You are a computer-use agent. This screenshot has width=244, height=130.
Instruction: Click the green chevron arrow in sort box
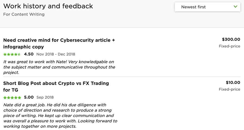235,7
